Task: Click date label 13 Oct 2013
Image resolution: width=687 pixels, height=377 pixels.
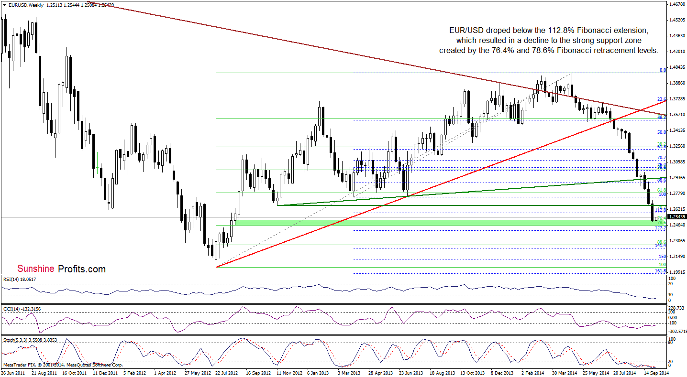Action: click(x=473, y=372)
